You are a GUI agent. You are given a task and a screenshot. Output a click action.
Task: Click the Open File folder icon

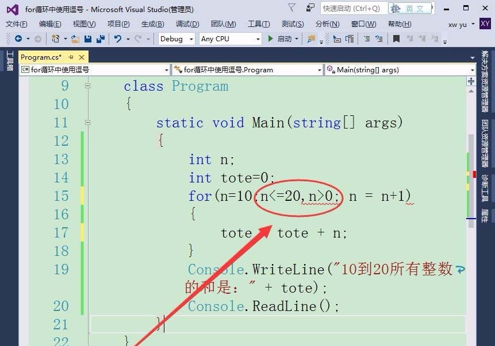[x=75, y=39]
